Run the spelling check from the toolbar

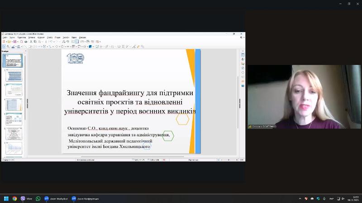pos(67,42)
